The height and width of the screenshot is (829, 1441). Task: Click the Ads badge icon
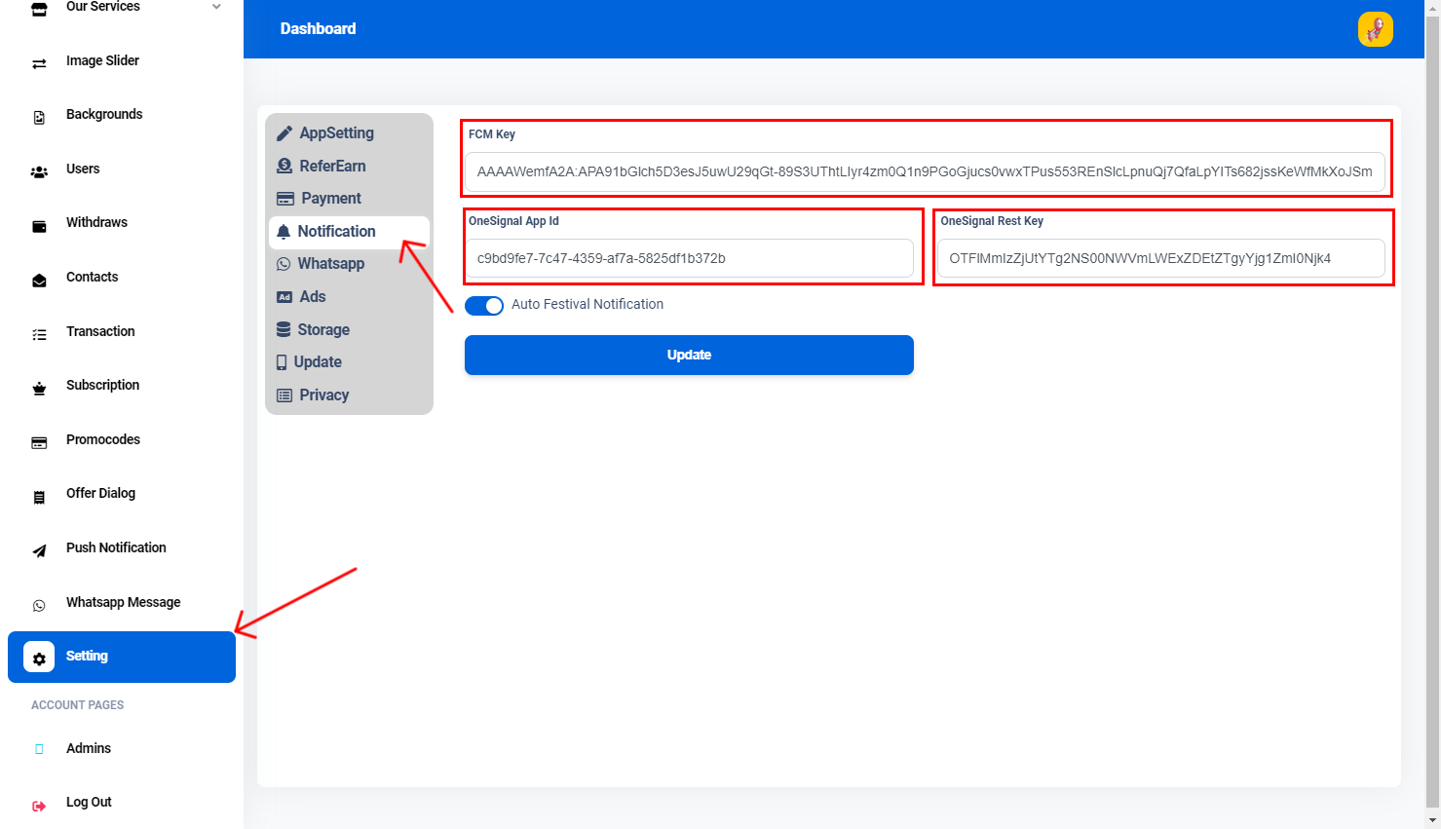pos(284,297)
